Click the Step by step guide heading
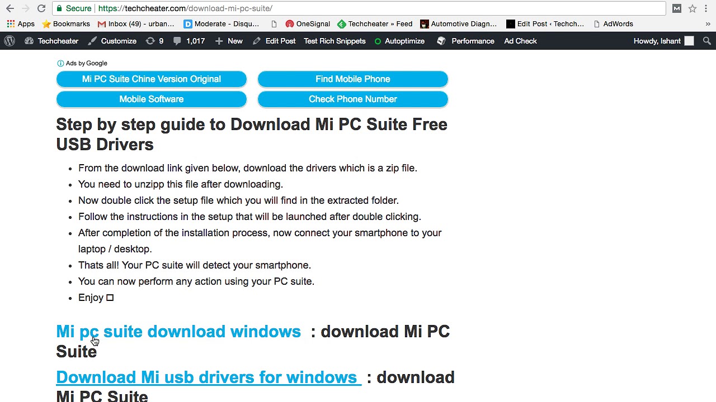Screen dimensions: 716x402 [252, 135]
